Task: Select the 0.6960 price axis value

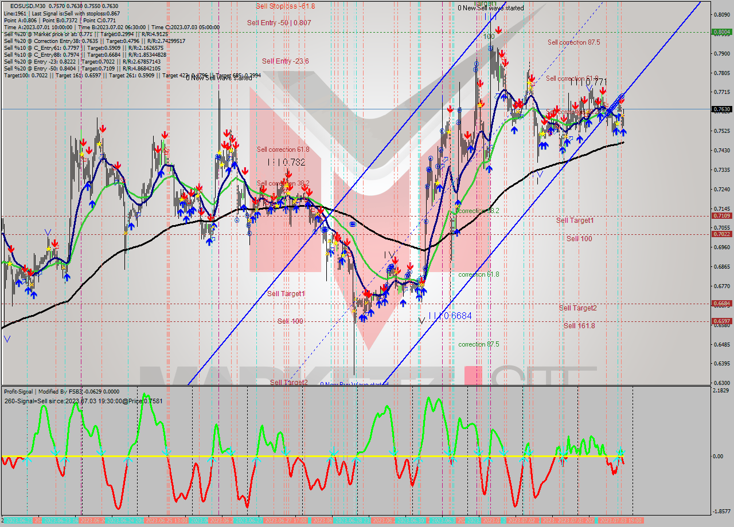Action: tap(722, 247)
